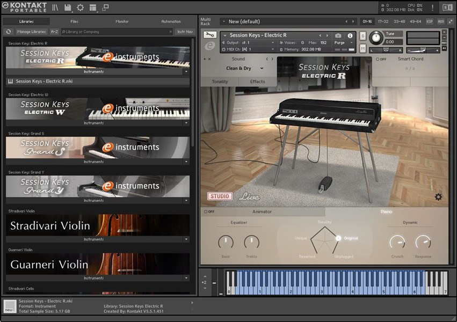
Task: Click the save floppy disk icon
Action: [68, 8]
